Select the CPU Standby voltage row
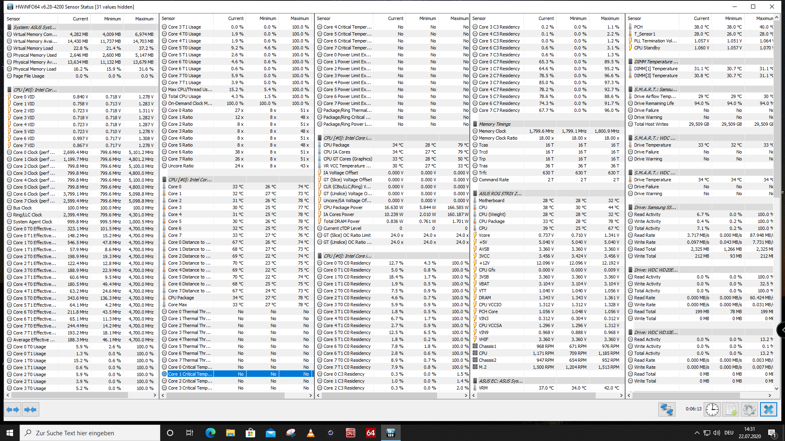 (700, 48)
